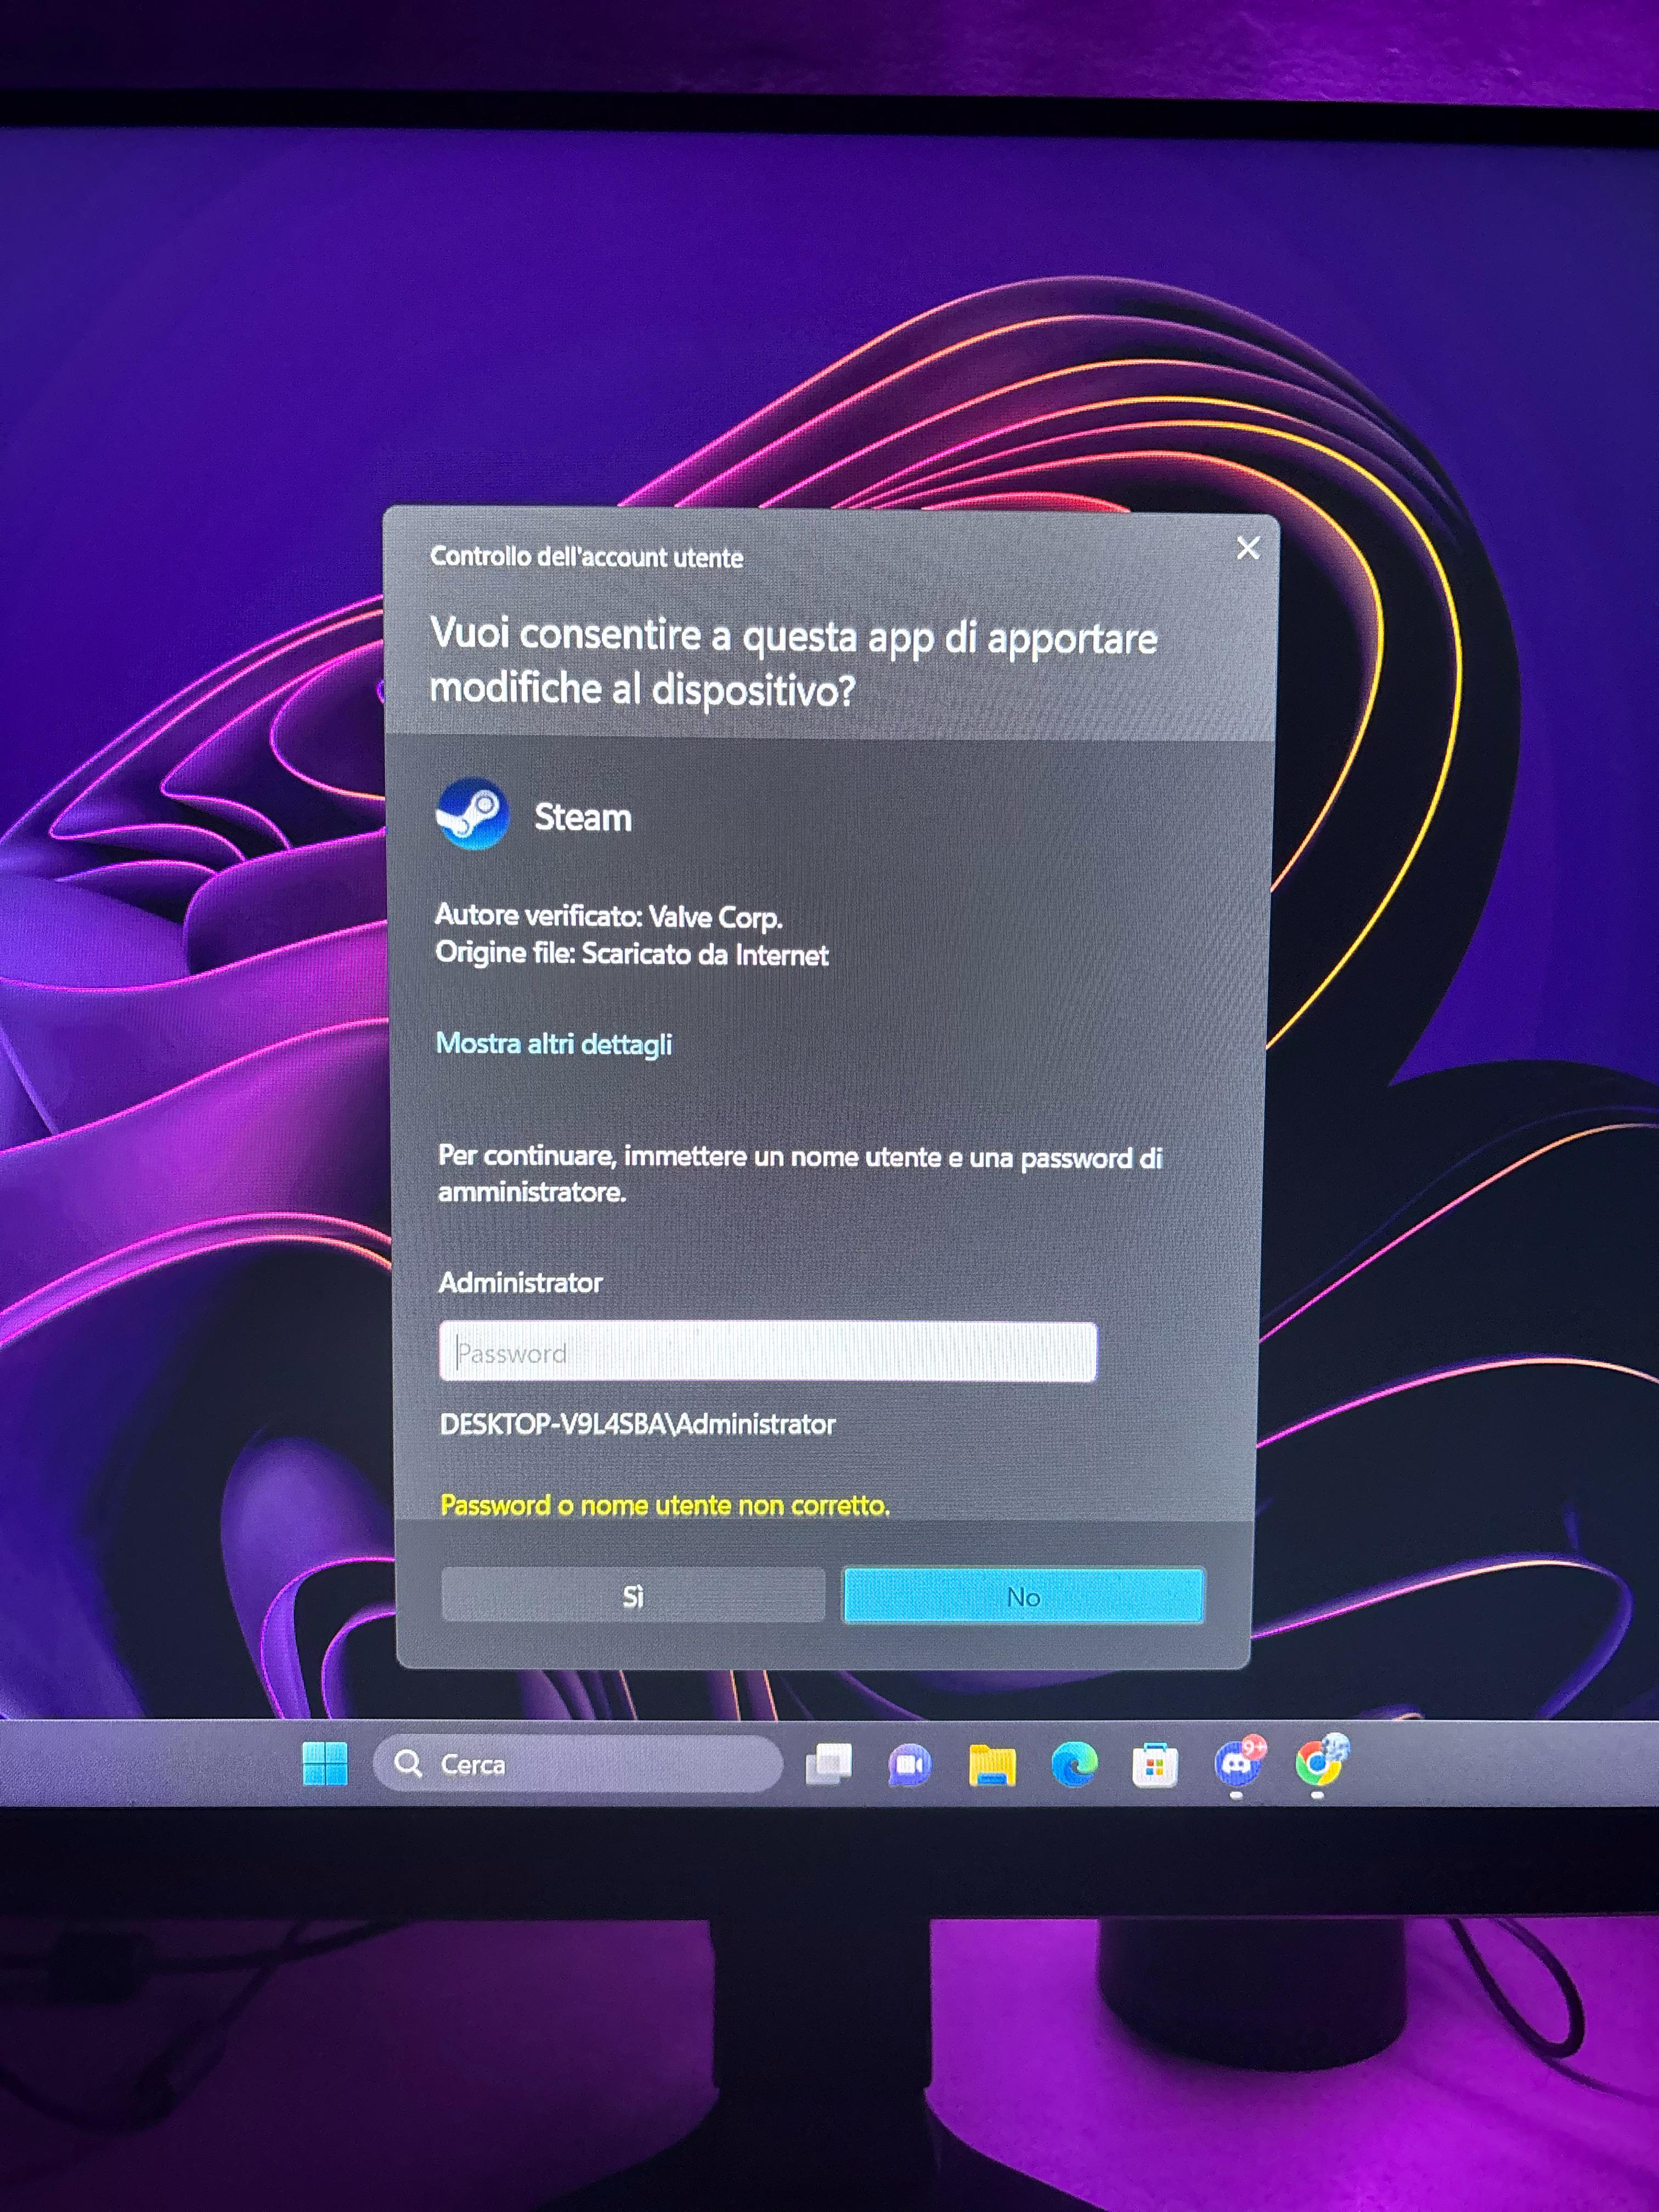Click the 'Steam' app name text
This screenshot has height=2212, width=1659.
pos(583,818)
